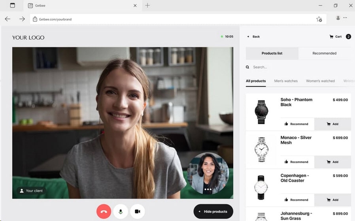Go back using the Back arrow

(253, 37)
